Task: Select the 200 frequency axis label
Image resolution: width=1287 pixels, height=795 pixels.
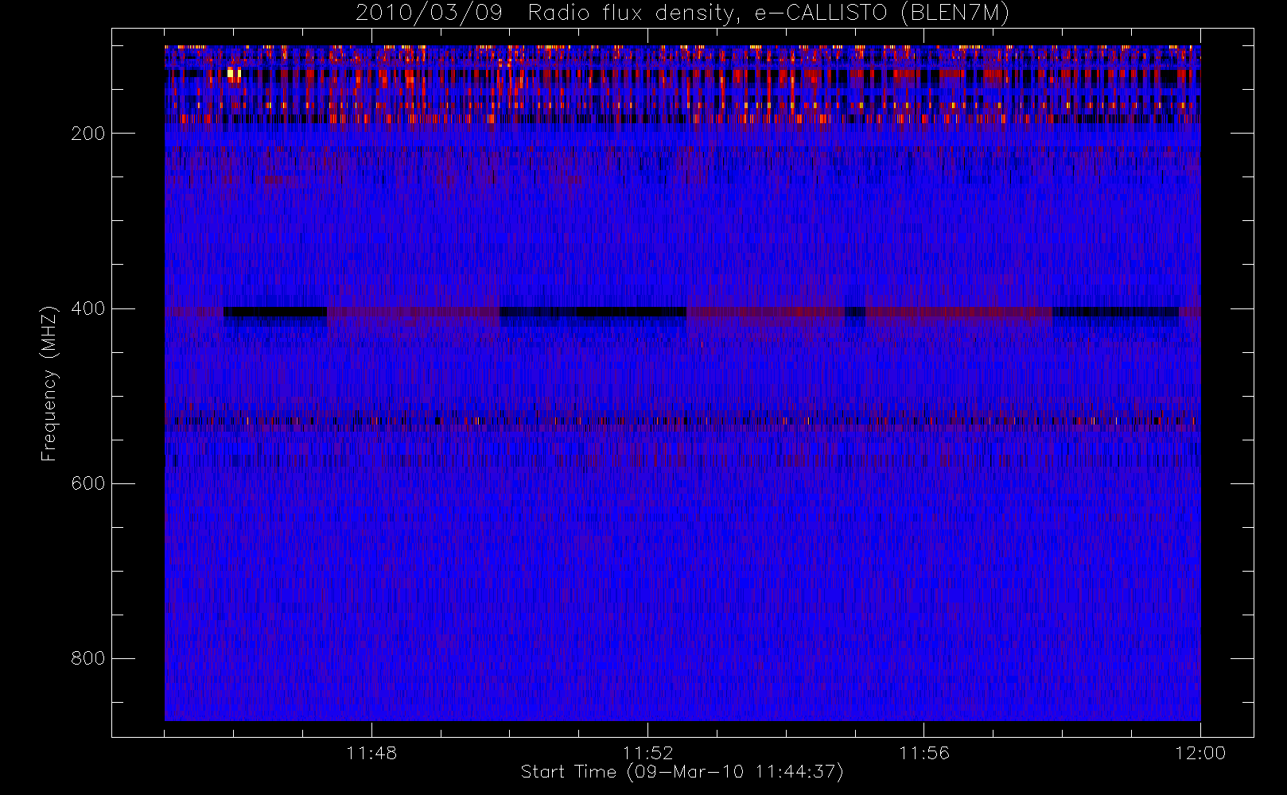Action: click(87, 134)
